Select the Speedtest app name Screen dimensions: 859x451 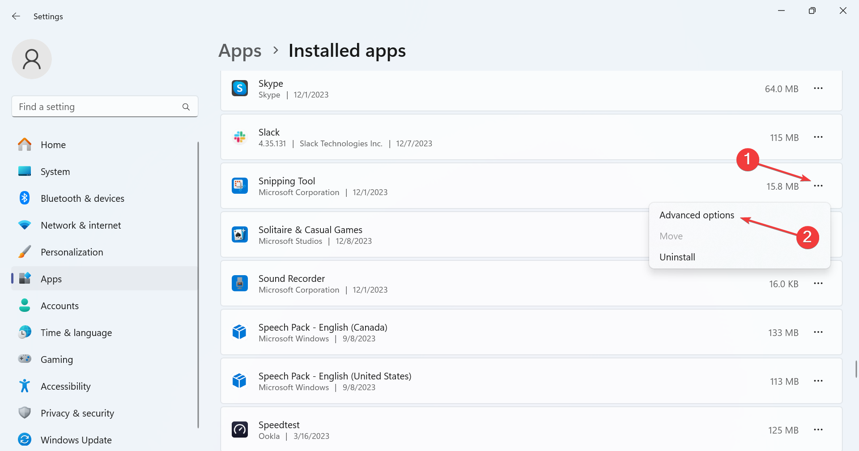coord(279,425)
